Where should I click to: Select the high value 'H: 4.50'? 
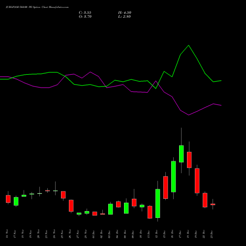click(x=124, y=13)
